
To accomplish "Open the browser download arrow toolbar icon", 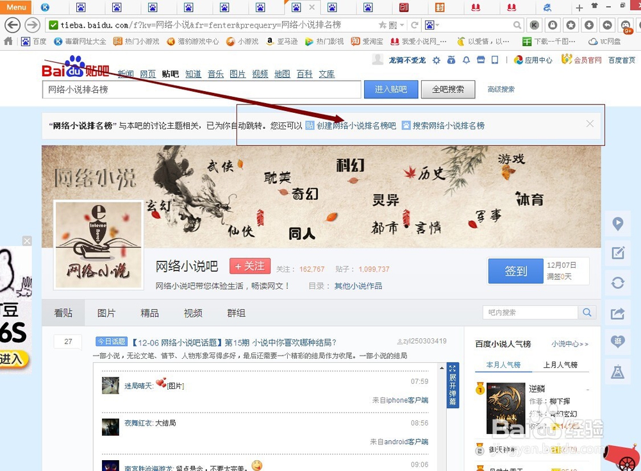I will [x=589, y=25].
